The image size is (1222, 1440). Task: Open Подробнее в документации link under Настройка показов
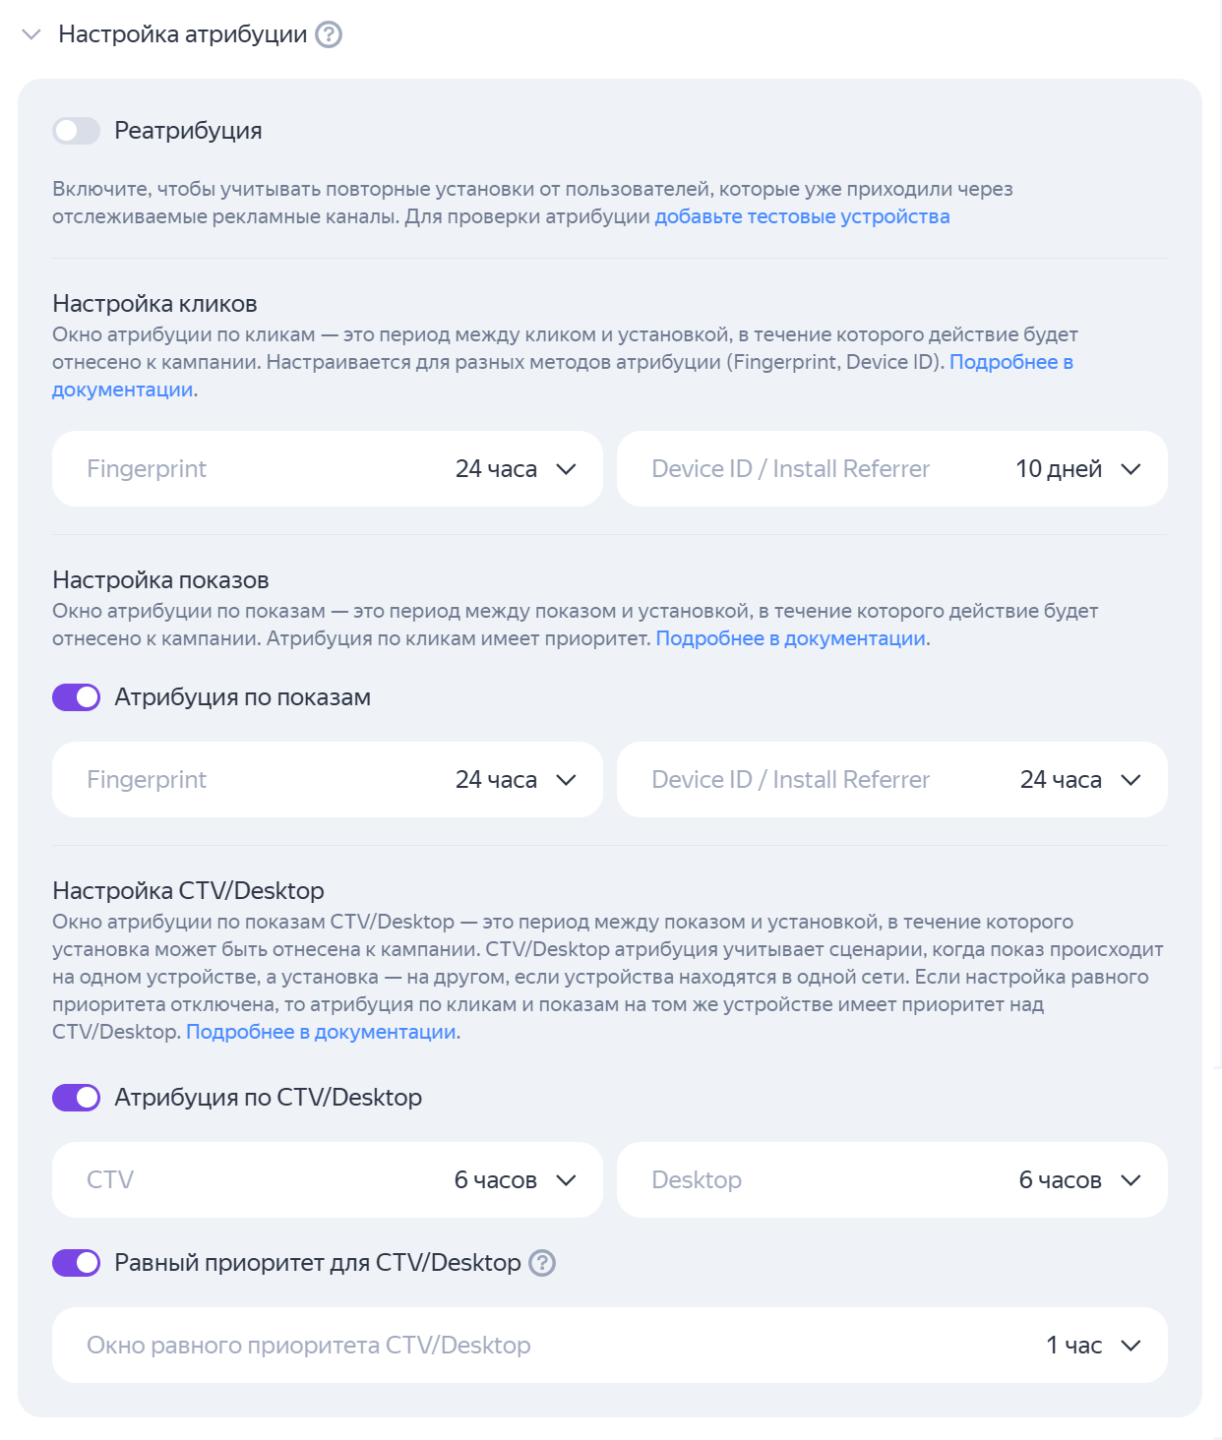(791, 638)
